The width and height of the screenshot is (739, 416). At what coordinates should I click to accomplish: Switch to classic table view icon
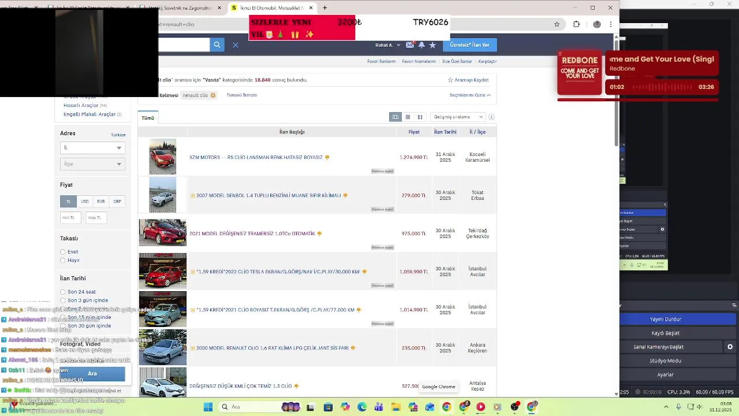click(395, 117)
